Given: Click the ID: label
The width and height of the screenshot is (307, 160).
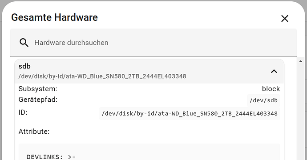Looking at the screenshot, I should tap(23, 112).
